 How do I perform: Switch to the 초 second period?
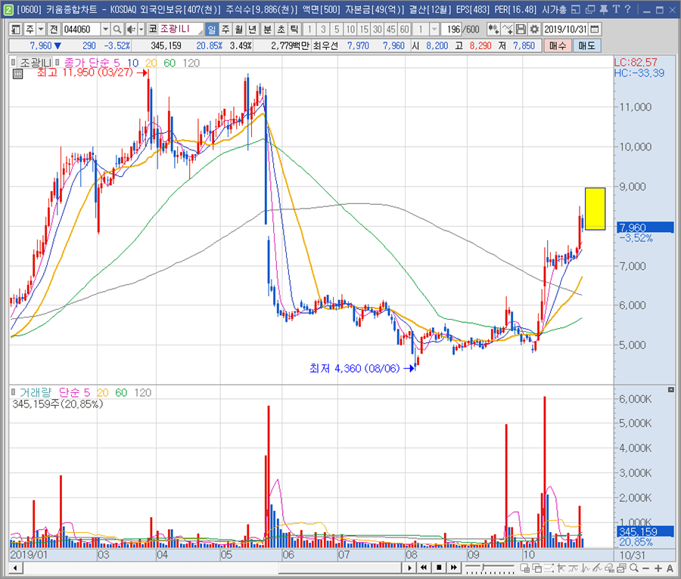pyautogui.click(x=281, y=29)
